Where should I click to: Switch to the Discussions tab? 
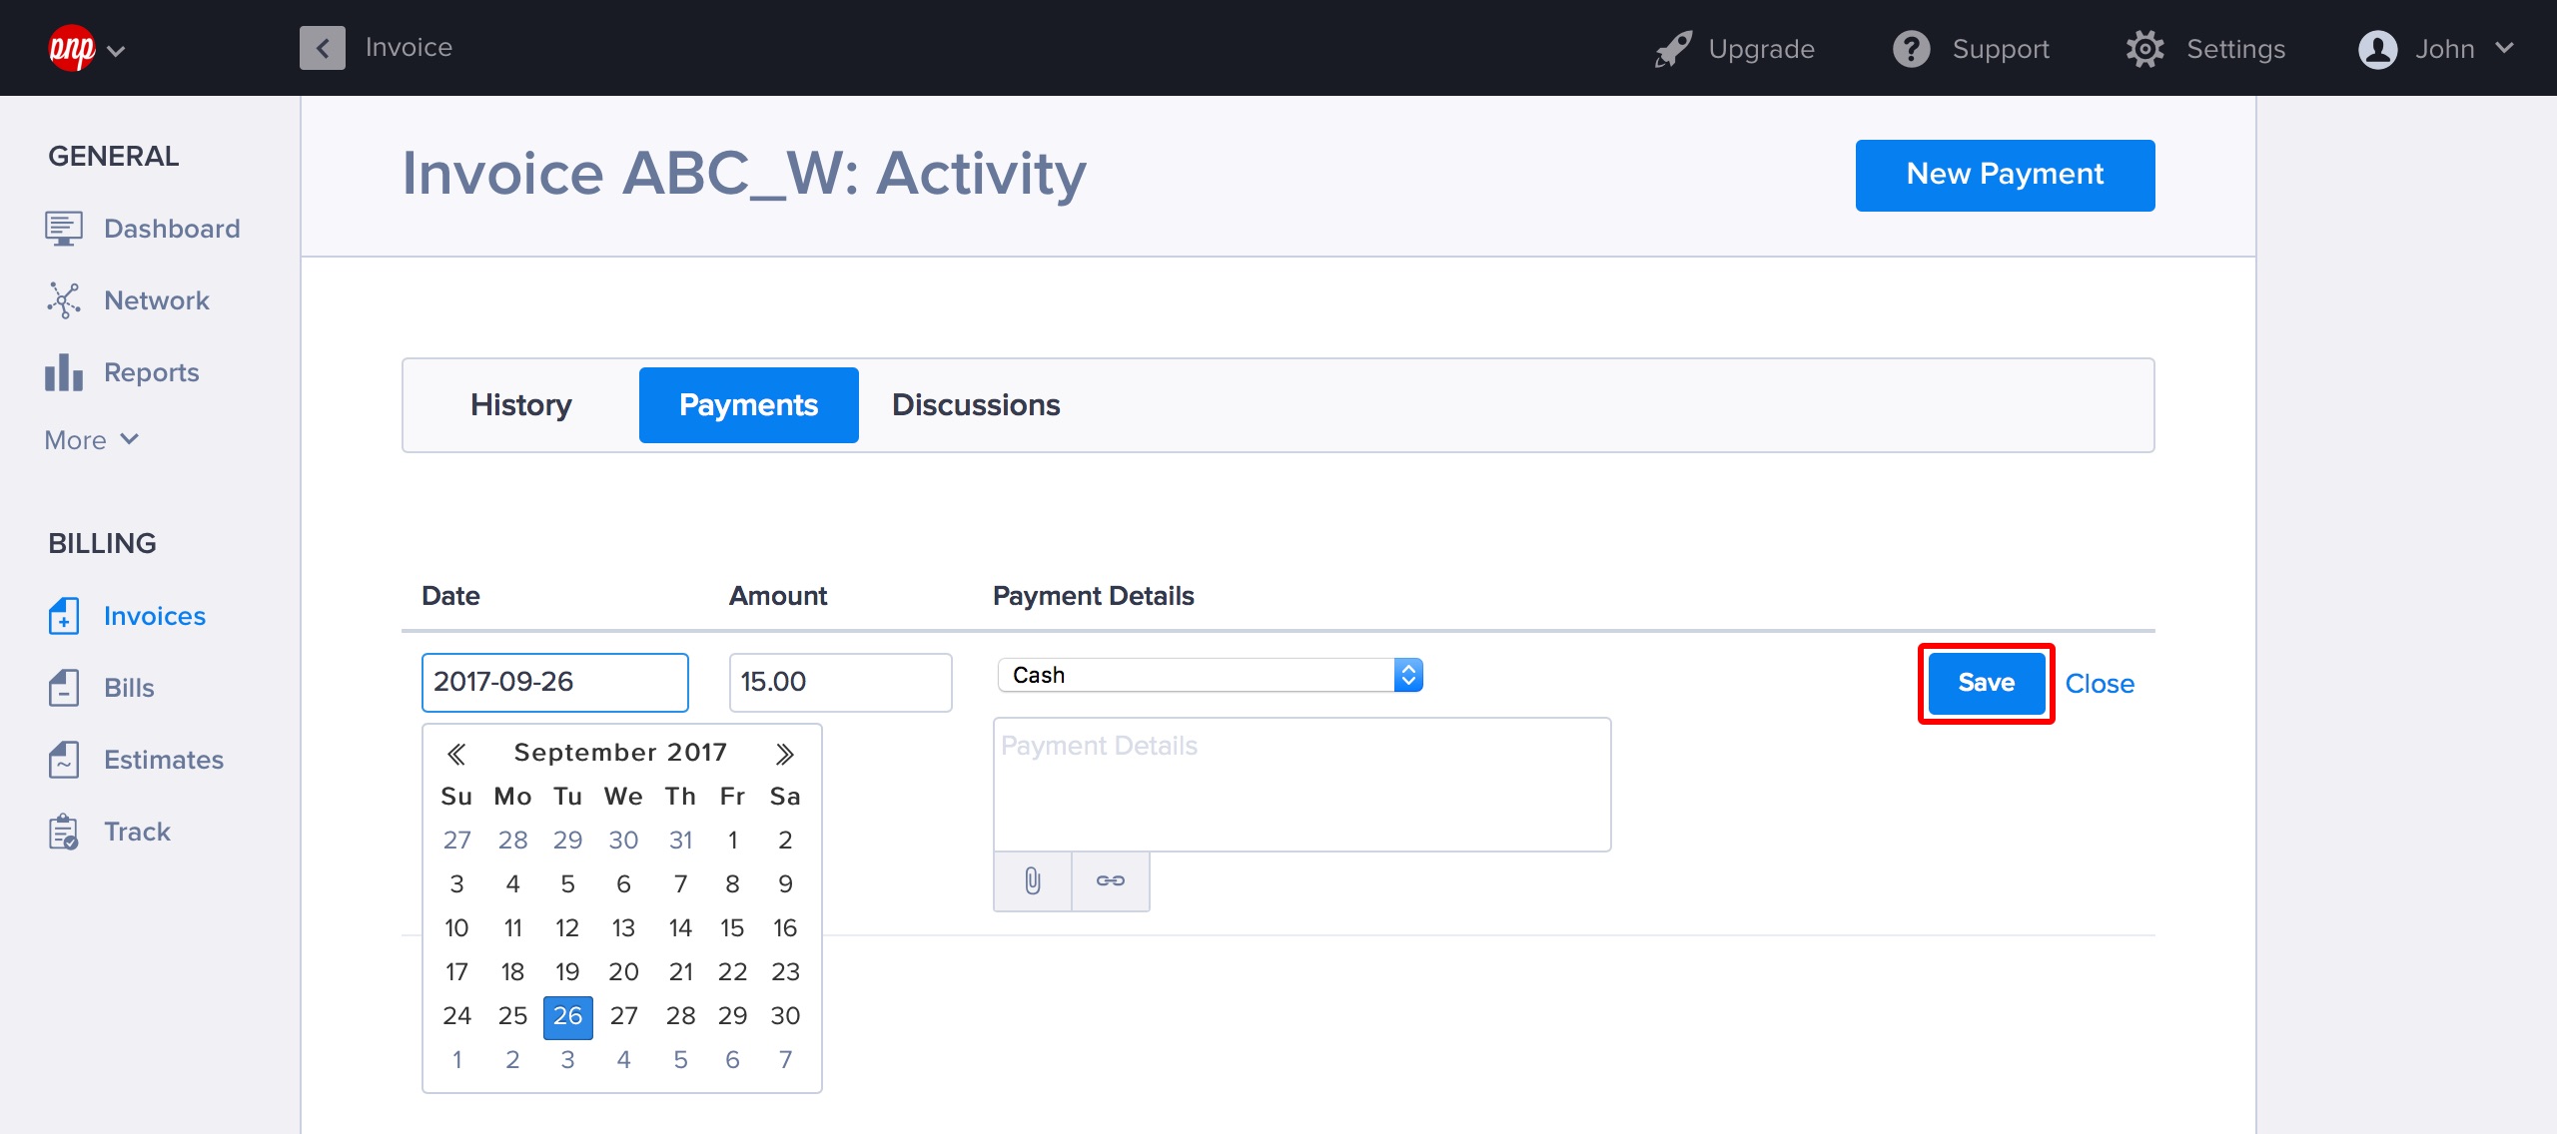[x=975, y=405]
